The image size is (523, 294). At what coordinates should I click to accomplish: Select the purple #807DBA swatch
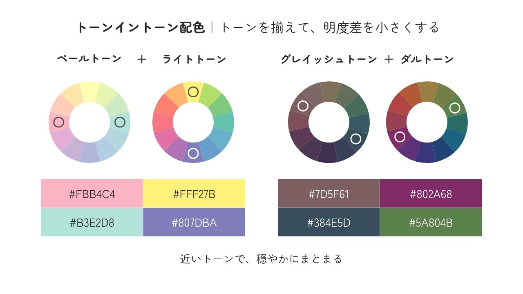(x=194, y=222)
